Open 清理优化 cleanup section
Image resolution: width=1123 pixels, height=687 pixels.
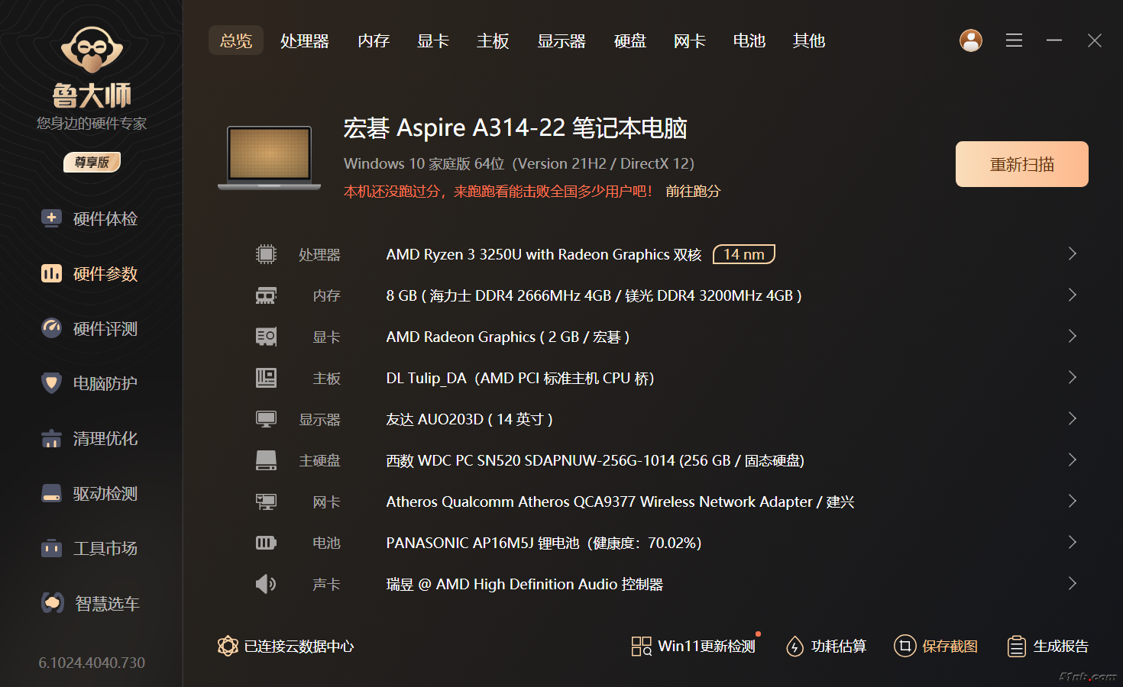[90, 439]
